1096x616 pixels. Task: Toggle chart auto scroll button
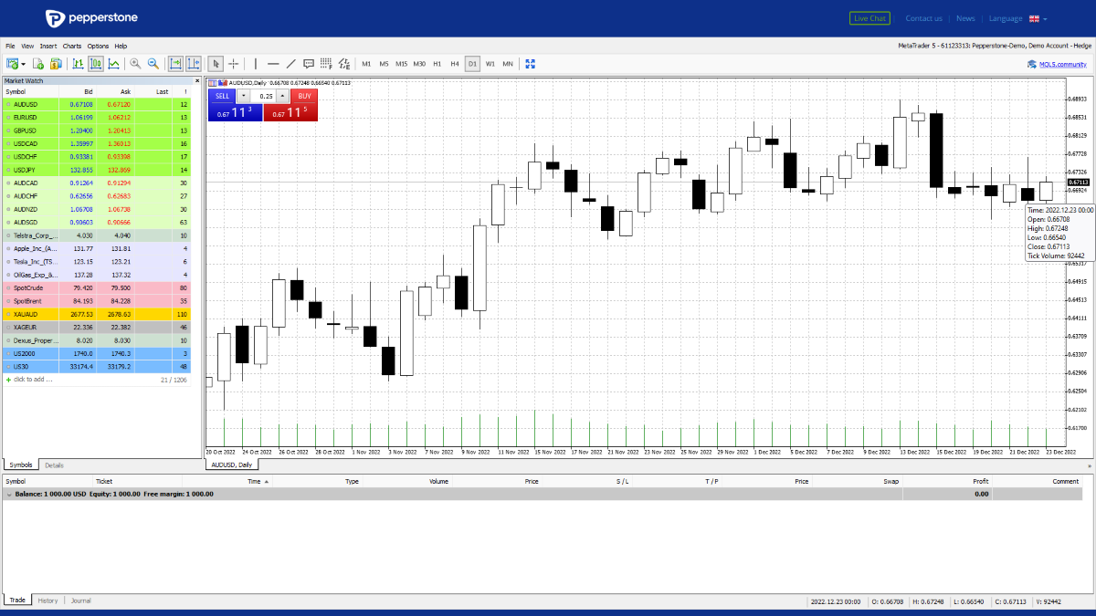[175, 64]
